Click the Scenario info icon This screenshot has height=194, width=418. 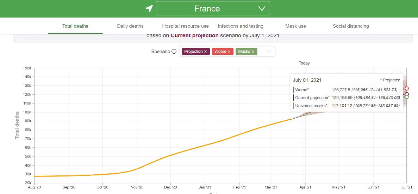coord(174,52)
